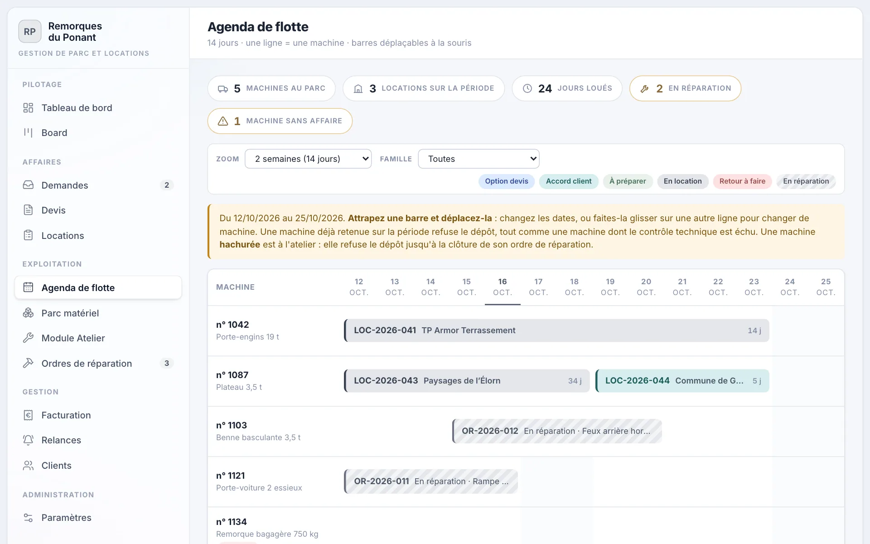Click the Clients people icon
Screen dimensions: 870x544
tap(28, 466)
